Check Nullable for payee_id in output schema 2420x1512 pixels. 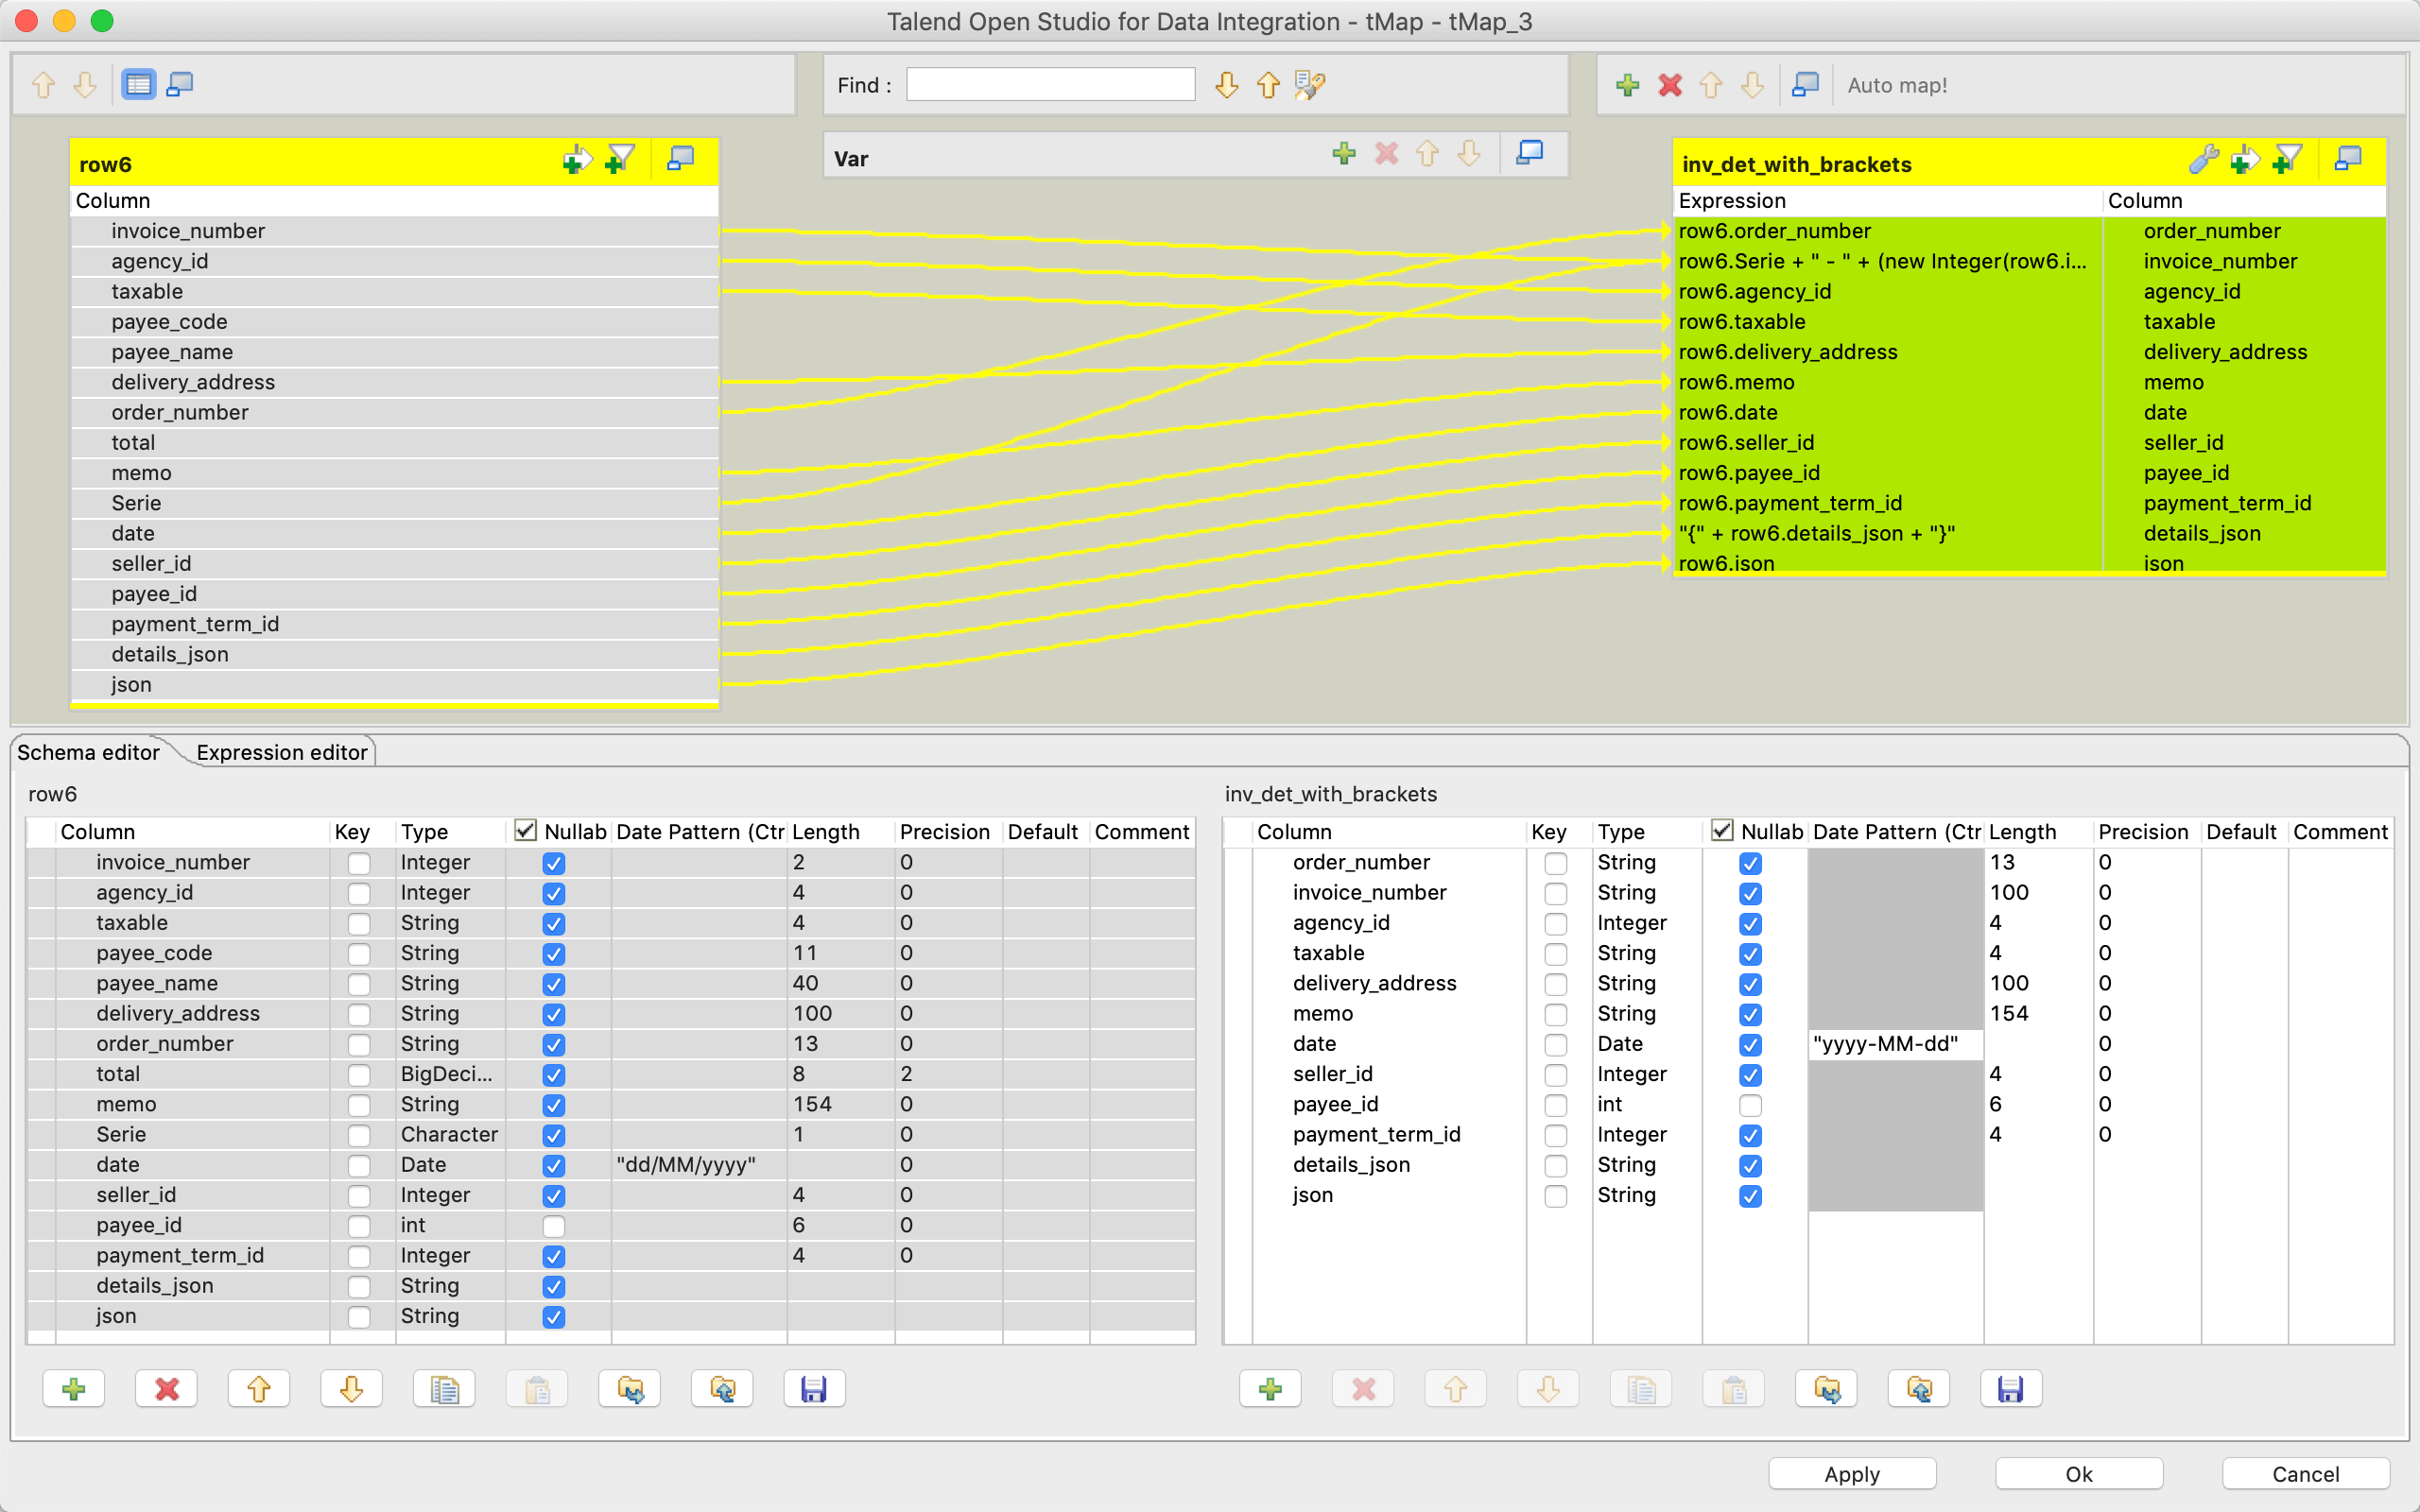tap(1751, 1105)
